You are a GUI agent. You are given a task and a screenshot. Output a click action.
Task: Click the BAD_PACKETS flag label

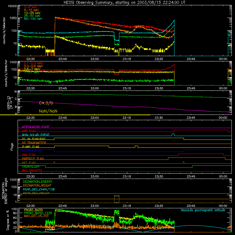click(32, 170)
